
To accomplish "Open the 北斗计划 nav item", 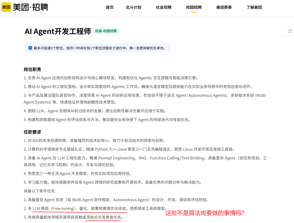I will click(x=133, y=7).
